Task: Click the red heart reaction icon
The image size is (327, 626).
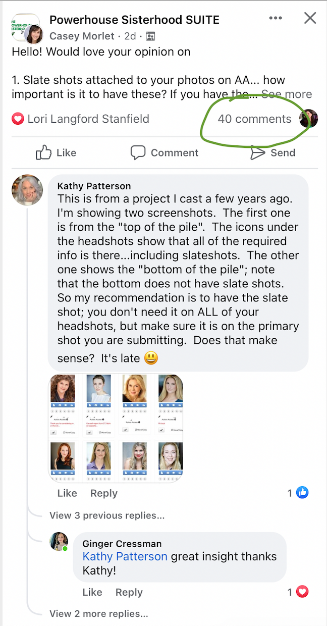Action: click(x=18, y=119)
